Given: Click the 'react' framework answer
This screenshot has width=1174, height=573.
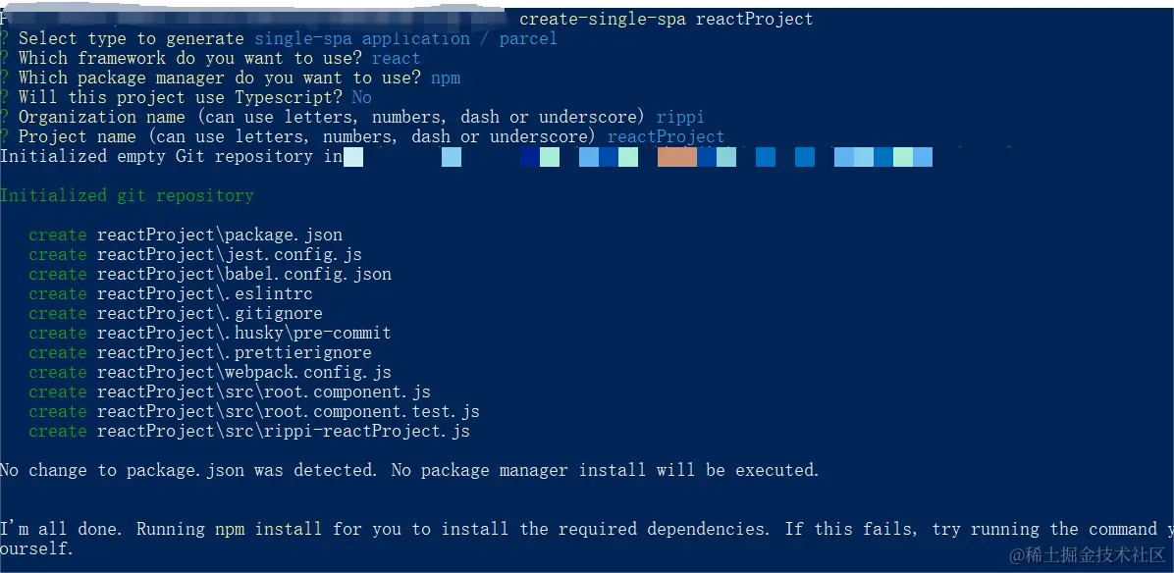Looking at the screenshot, I should click(396, 58).
